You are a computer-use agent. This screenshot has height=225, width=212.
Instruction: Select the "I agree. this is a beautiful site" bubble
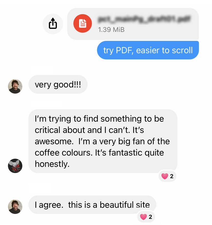click(x=92, y=205)
